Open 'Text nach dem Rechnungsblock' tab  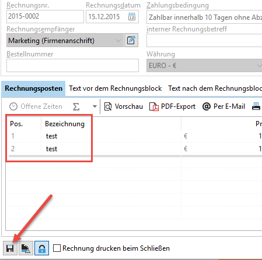pos(215,88)
